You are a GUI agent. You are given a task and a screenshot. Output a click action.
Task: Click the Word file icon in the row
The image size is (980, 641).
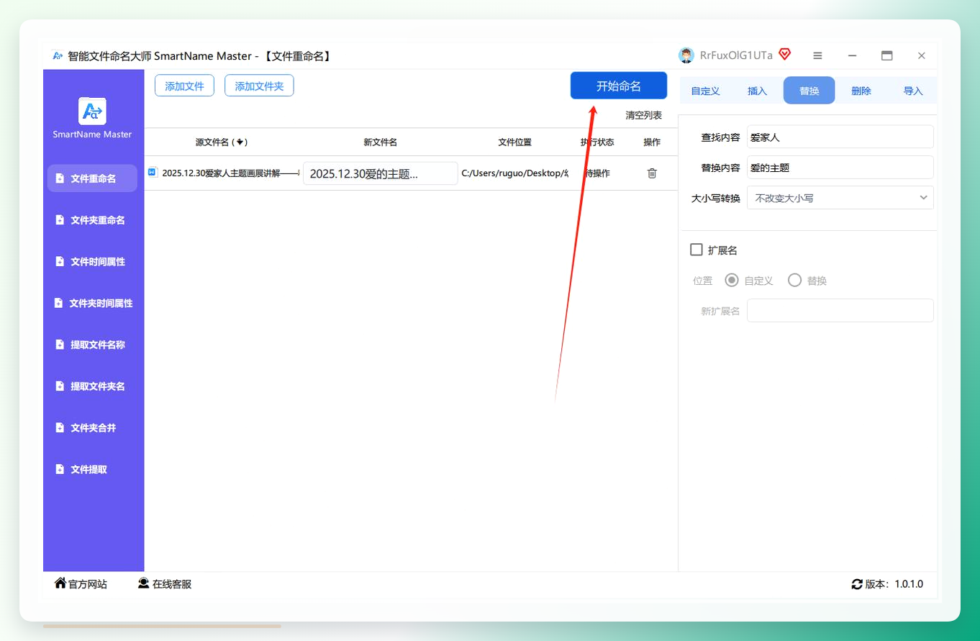tap(153, 173)
